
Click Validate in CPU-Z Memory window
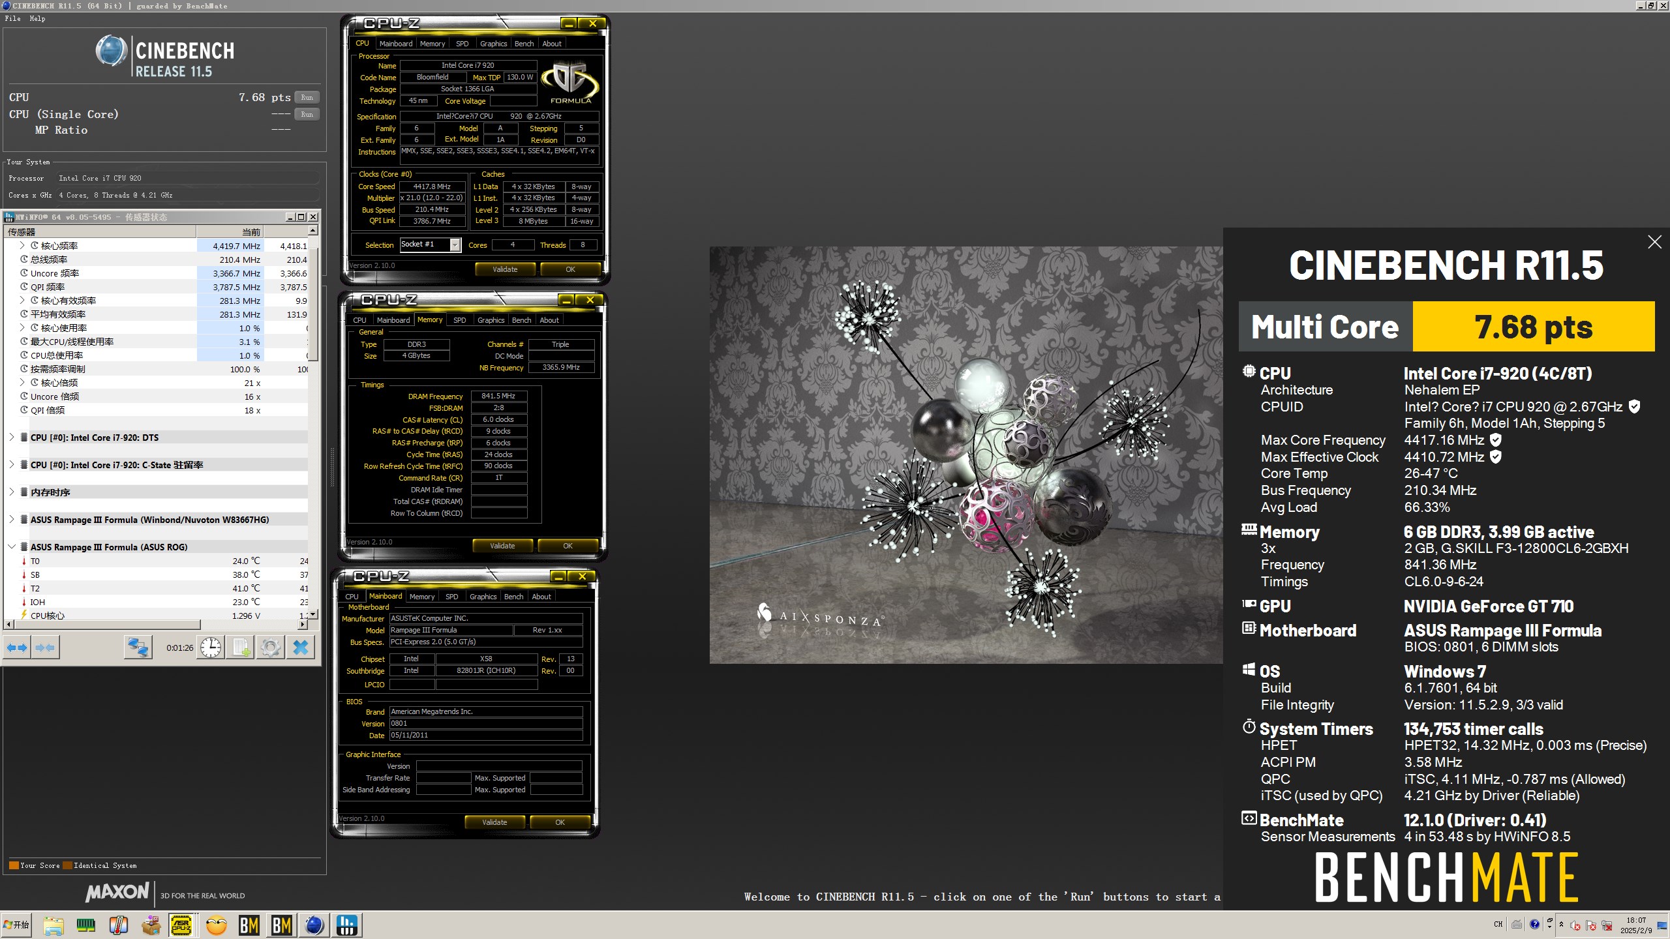502,546
